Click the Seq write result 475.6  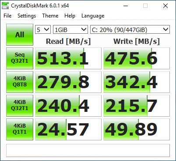pos(137,58)
